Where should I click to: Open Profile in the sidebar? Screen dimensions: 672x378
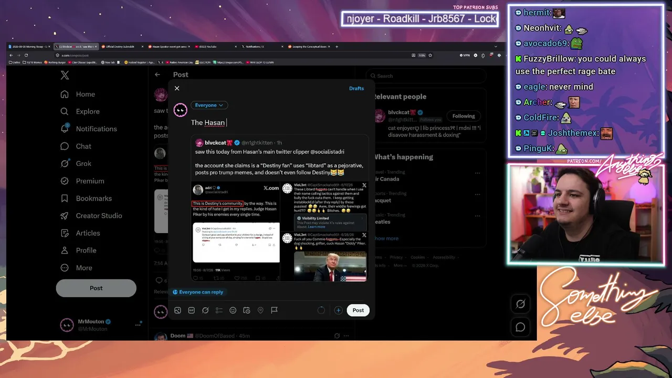tap(78, 250)
